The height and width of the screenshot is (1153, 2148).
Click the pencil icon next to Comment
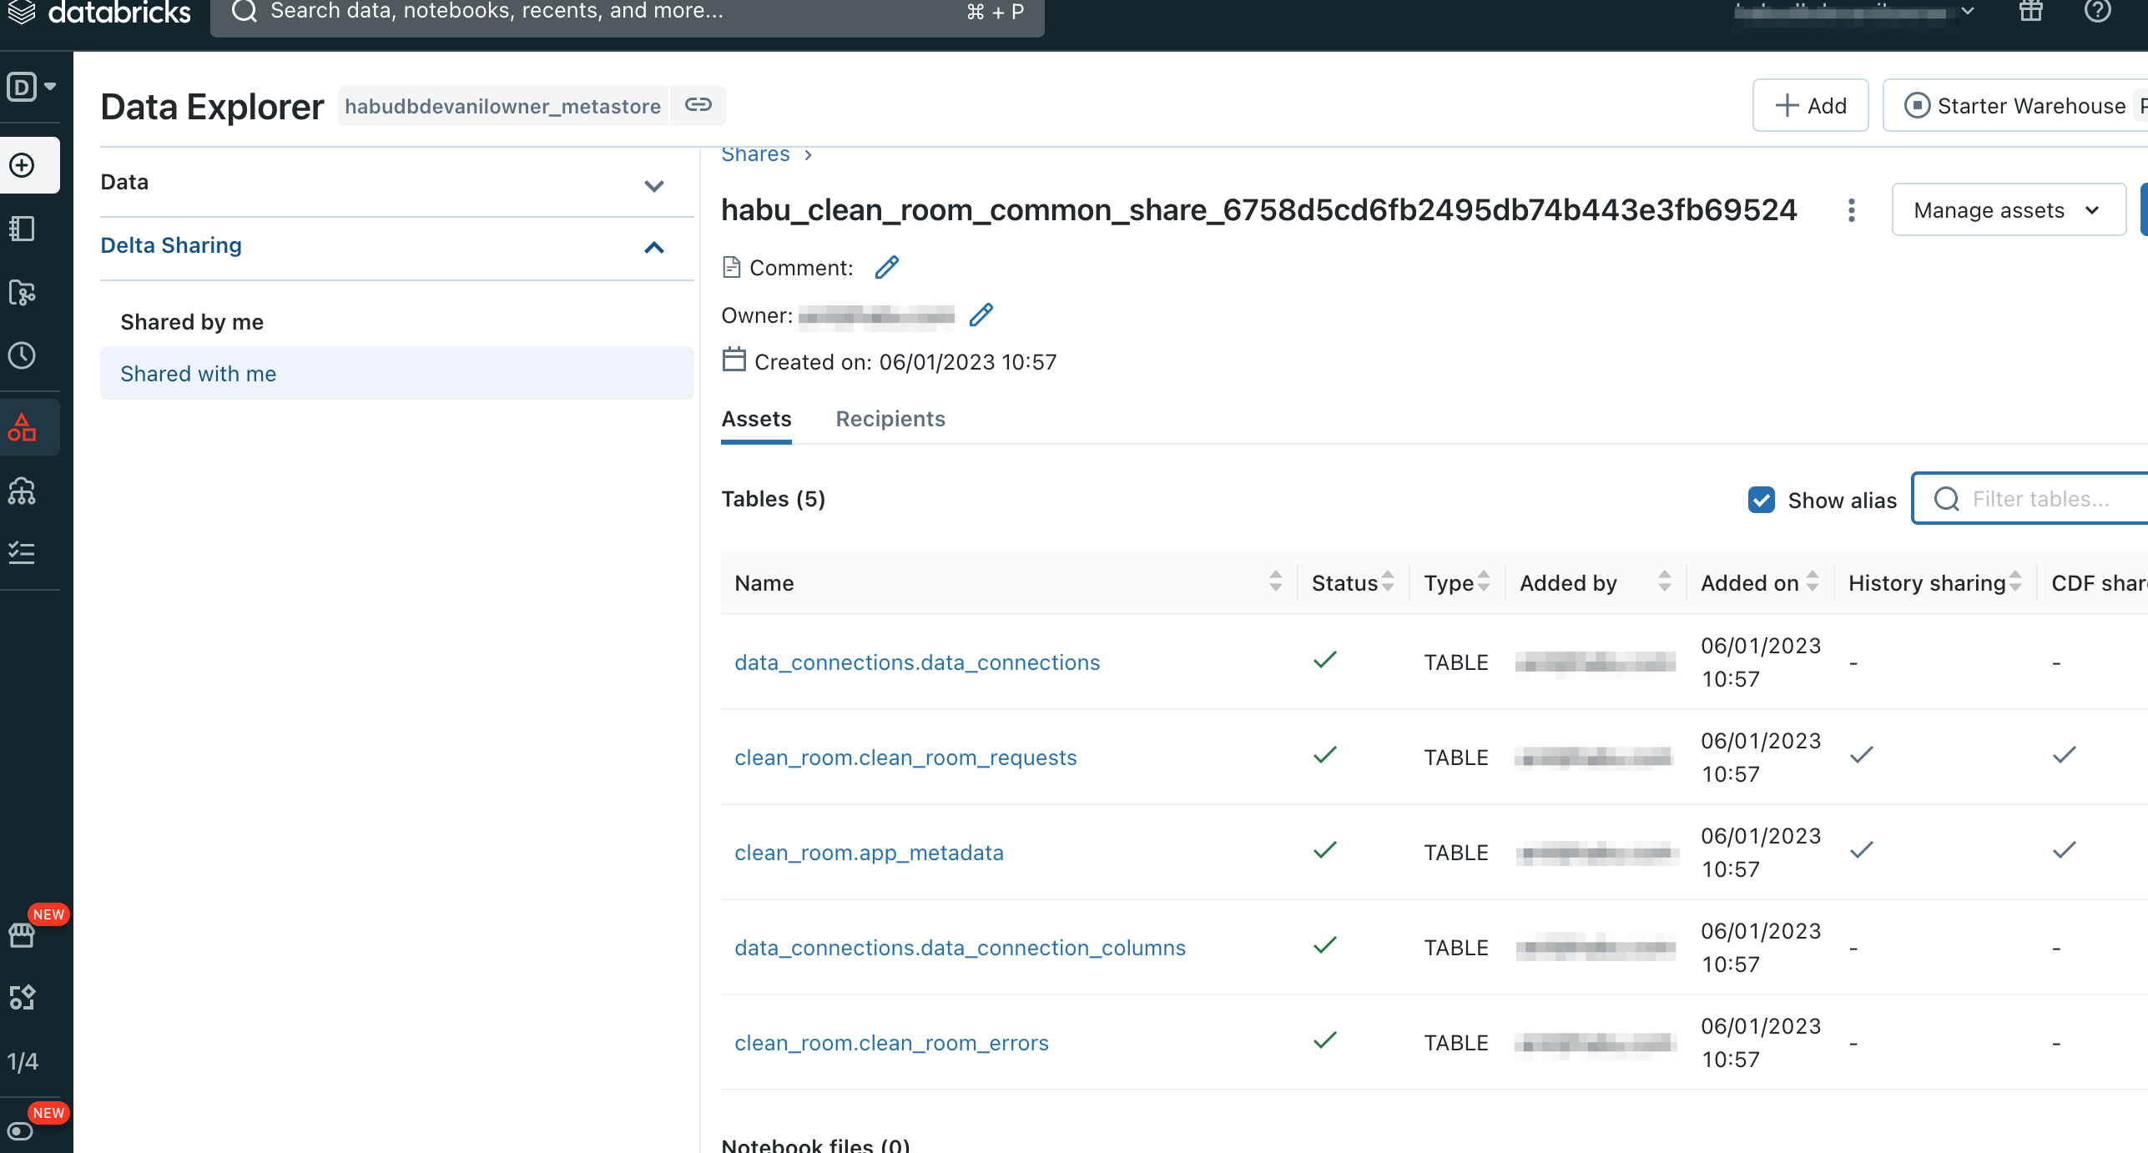[886, 267]
